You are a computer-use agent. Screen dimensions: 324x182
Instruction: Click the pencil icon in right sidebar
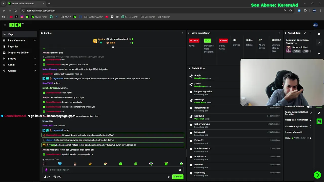319,43
